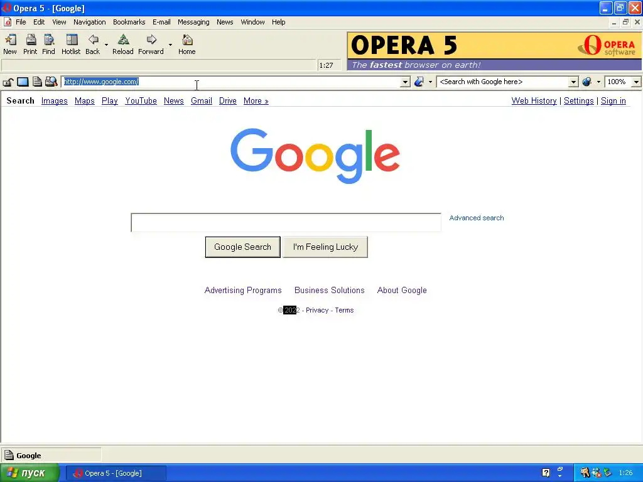643x482 pixels.
Task: Open the Navigation menu
Action: pyautogui.click(x=89, y=22)
